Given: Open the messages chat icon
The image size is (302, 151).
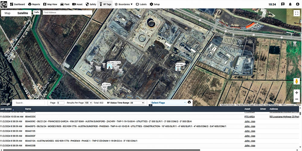Looking at the screenshot, I should 283,4.
